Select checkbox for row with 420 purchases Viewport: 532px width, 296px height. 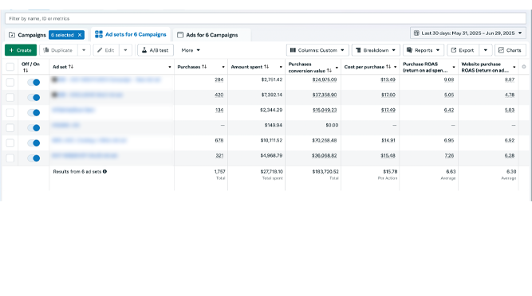coord(10,97)
